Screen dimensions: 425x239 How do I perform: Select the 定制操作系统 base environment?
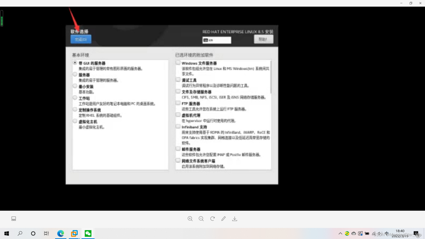click(75, 110)
